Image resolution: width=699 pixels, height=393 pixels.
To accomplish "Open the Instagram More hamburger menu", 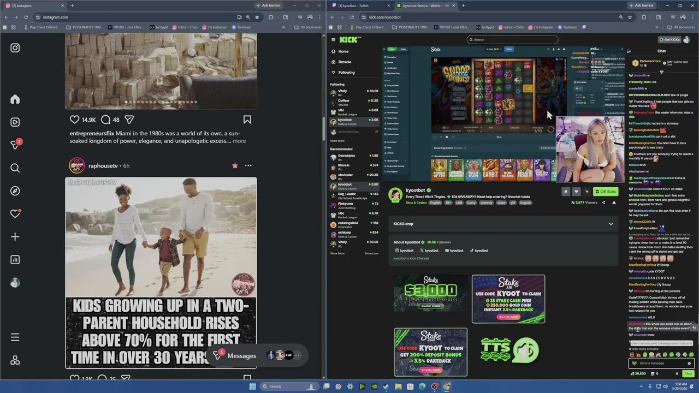I will 15,337.
